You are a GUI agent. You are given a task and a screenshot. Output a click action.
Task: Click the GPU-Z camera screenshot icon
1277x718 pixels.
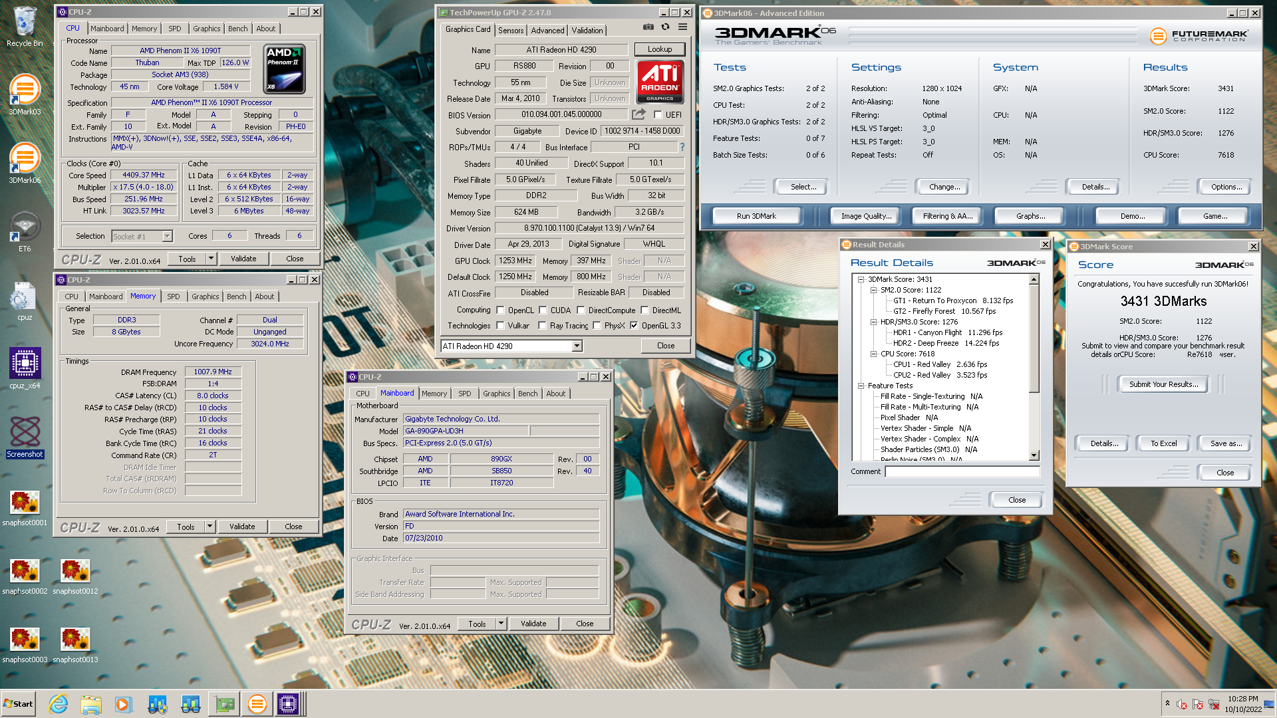coord(648,27)
